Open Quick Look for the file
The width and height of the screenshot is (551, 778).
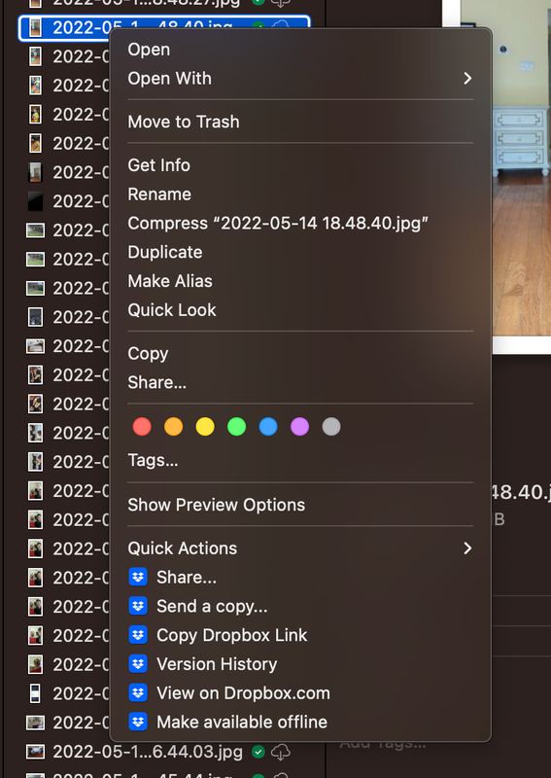click(x=172, y=310)
